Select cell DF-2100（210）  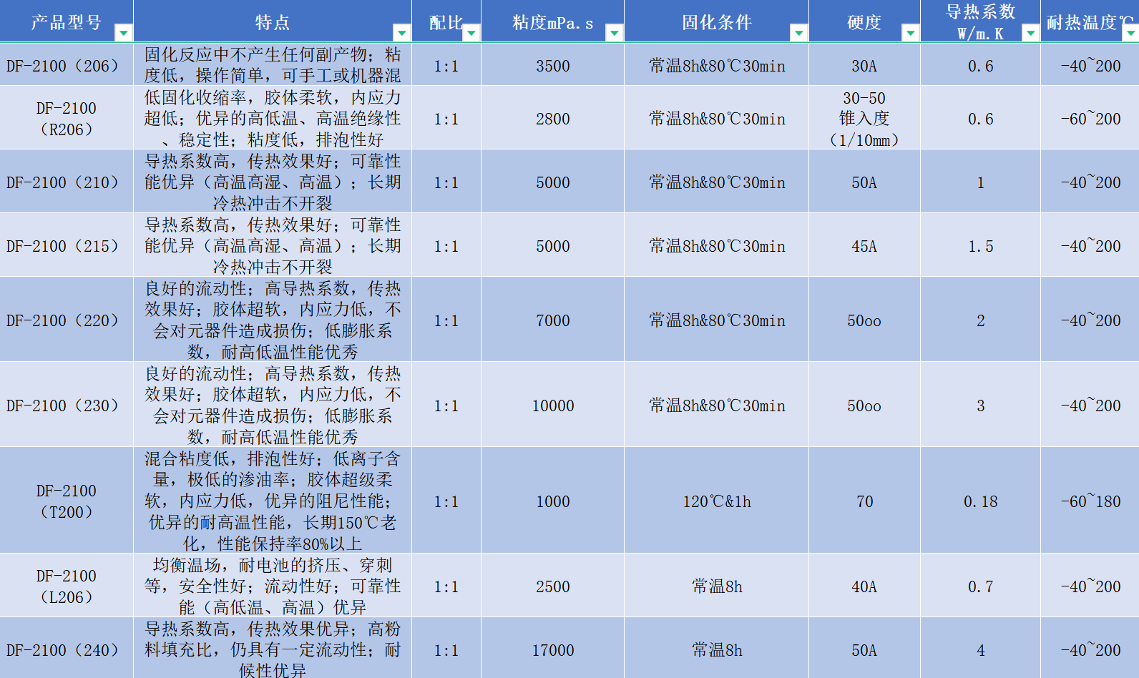(x=67, y=182)
